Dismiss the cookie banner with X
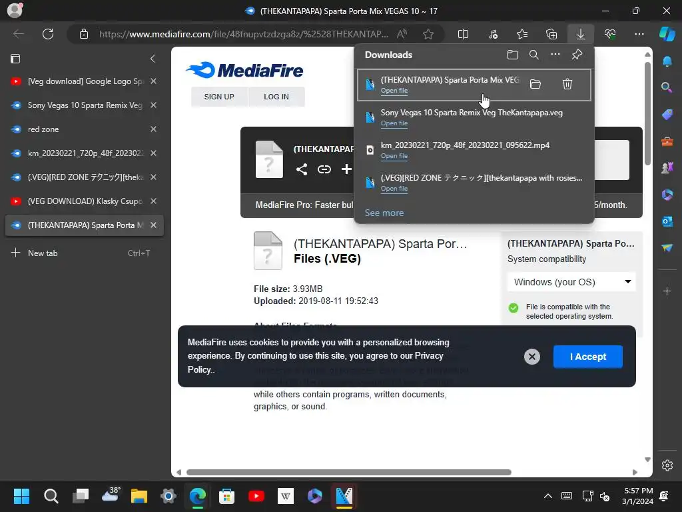The image size is (682, 512). (531, 357)
